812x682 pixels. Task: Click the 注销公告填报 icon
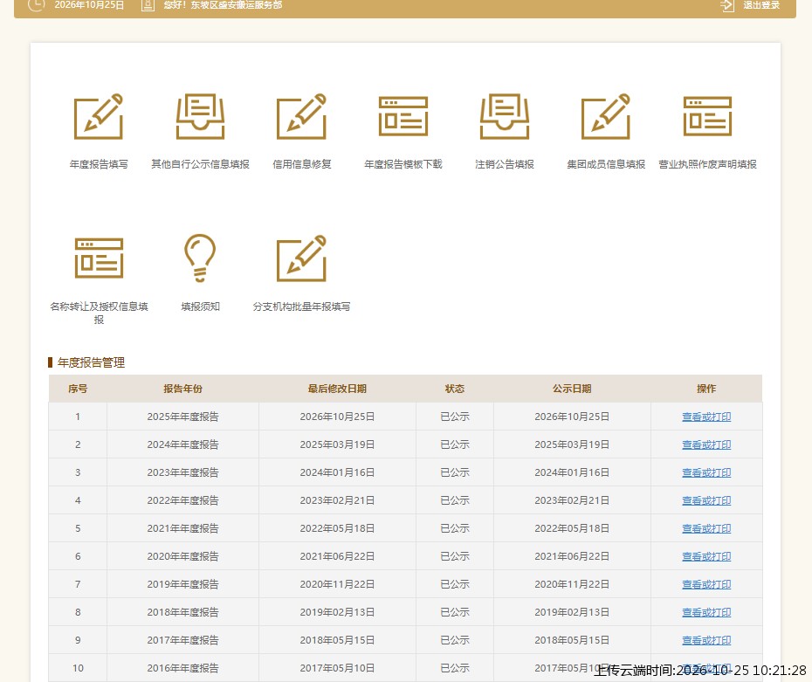[505, 116]
